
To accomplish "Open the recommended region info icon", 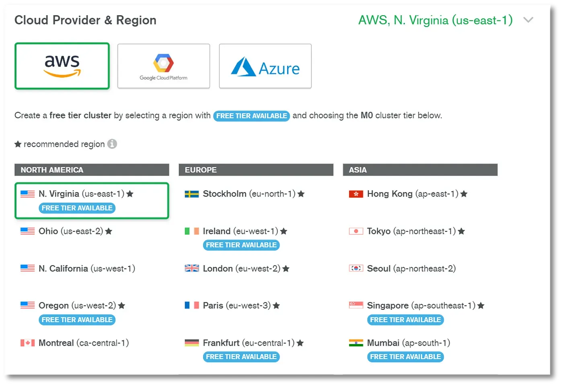I will tap(112, 144).
